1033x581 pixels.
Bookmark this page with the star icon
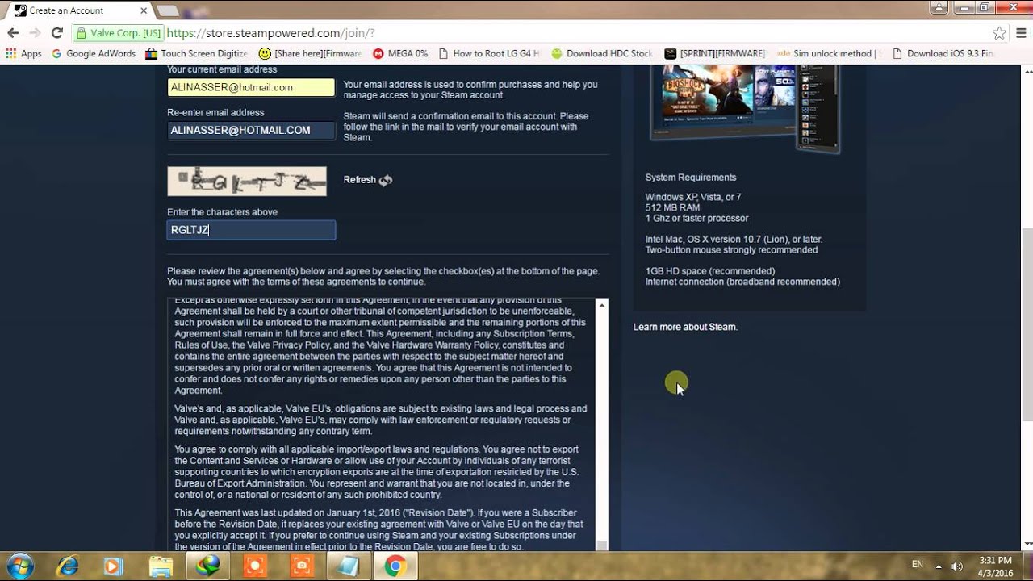pos(999,33)
